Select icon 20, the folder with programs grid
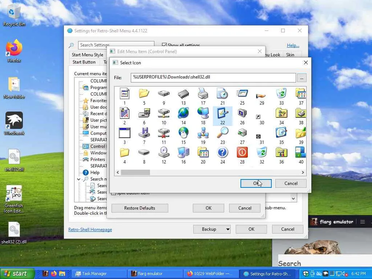The image size is (372, 279). click(203, 153)
